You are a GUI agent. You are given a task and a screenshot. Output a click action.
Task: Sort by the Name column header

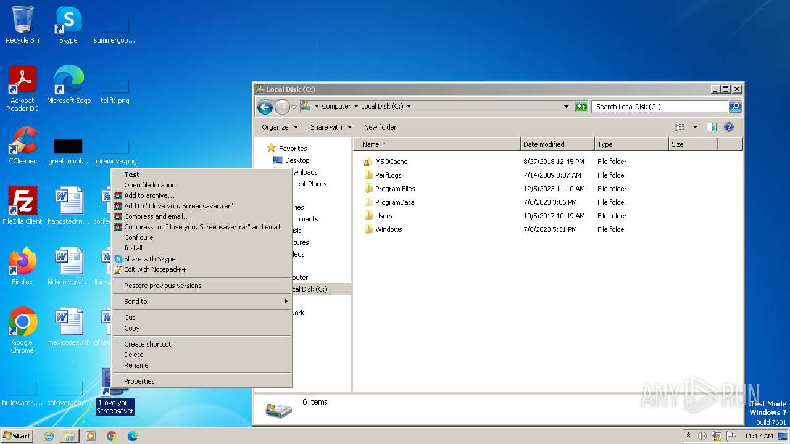click(437, 144)
